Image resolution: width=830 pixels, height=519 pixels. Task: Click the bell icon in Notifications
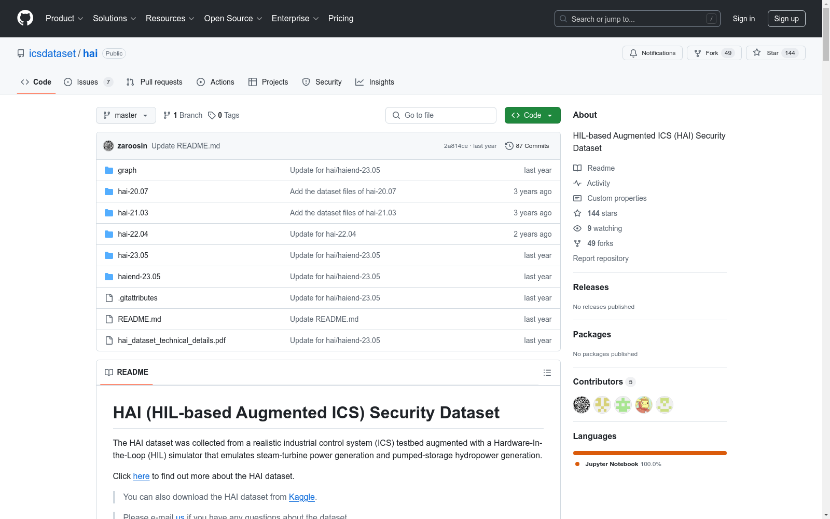point(633,53)
